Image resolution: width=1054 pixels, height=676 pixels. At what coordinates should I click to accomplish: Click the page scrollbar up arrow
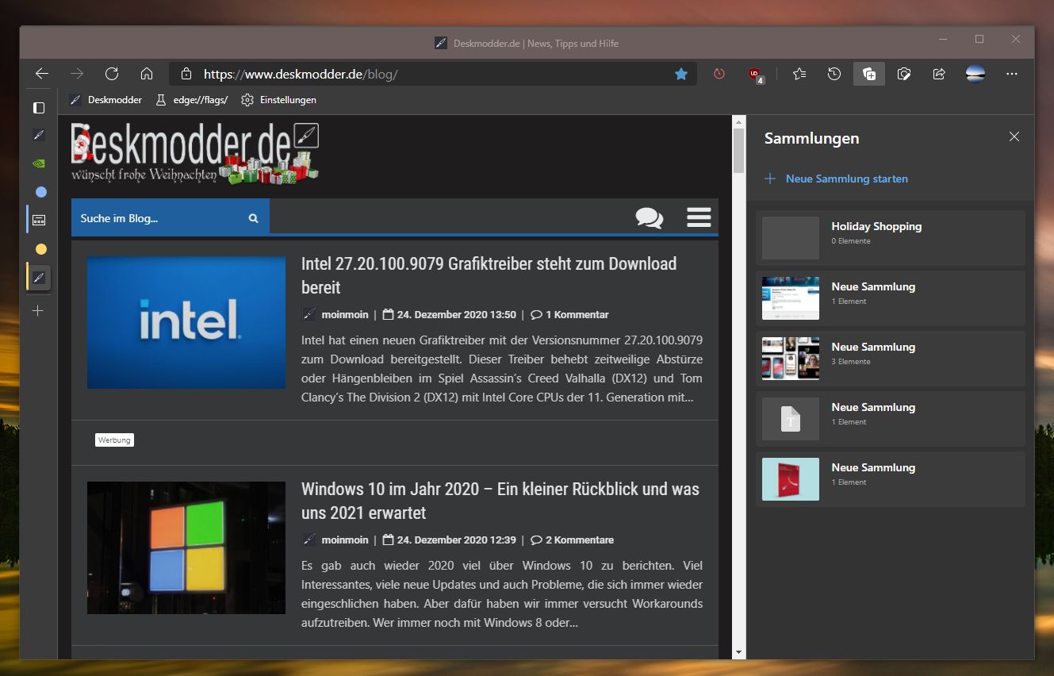click(738, 121)
